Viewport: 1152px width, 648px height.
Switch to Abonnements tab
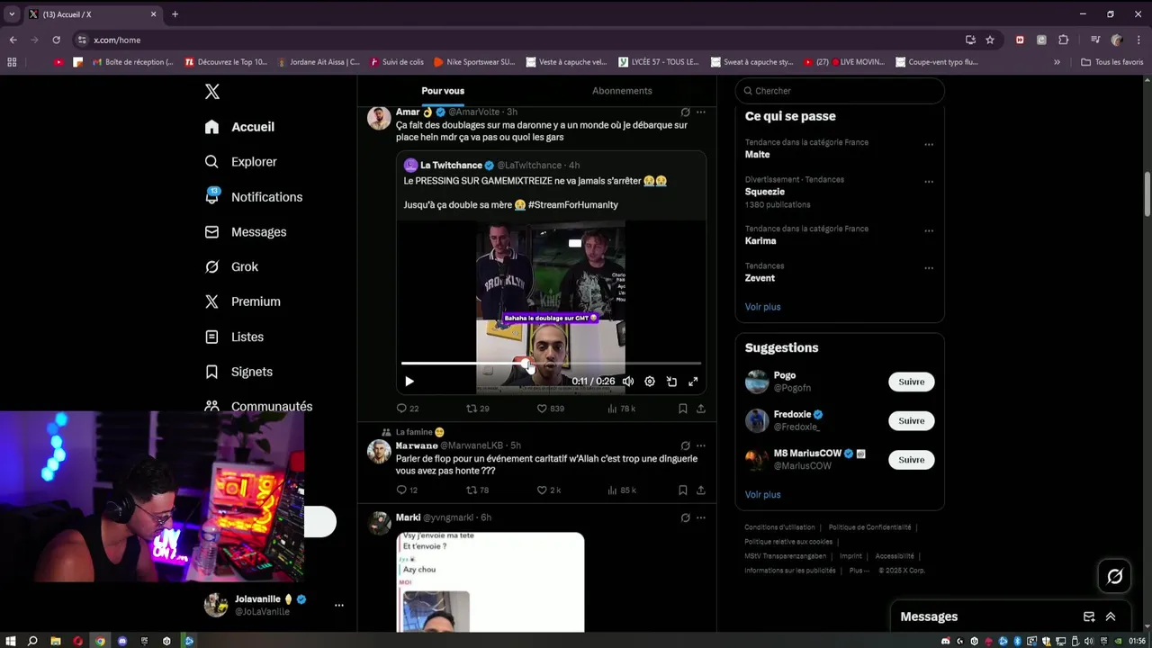click(622, 91)
